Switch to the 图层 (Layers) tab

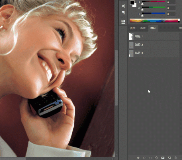click(133, 28)
